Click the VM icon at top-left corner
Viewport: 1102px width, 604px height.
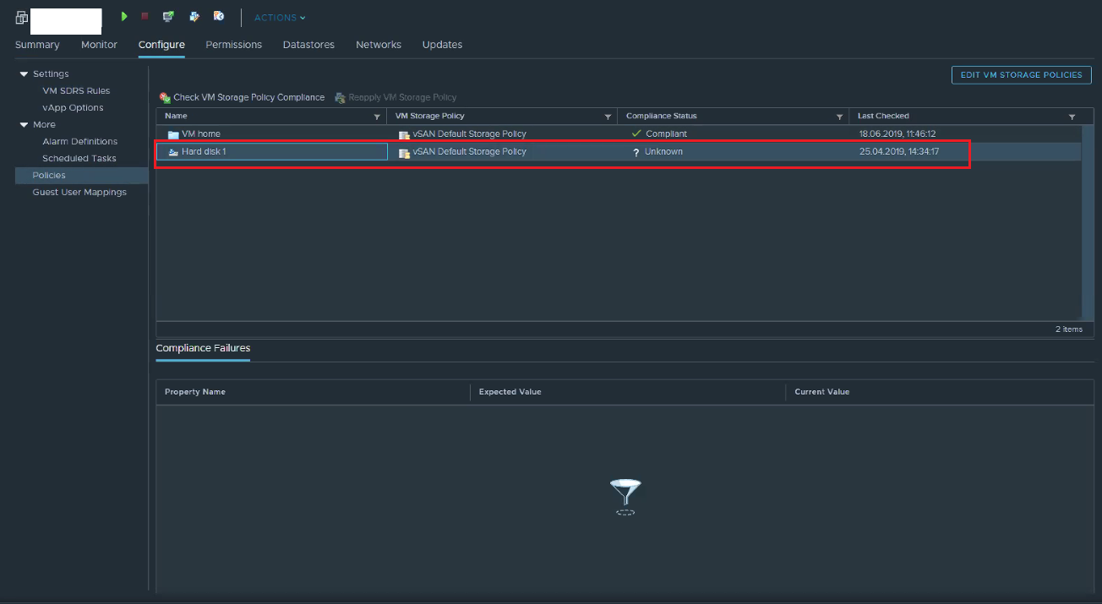point(21,16)
